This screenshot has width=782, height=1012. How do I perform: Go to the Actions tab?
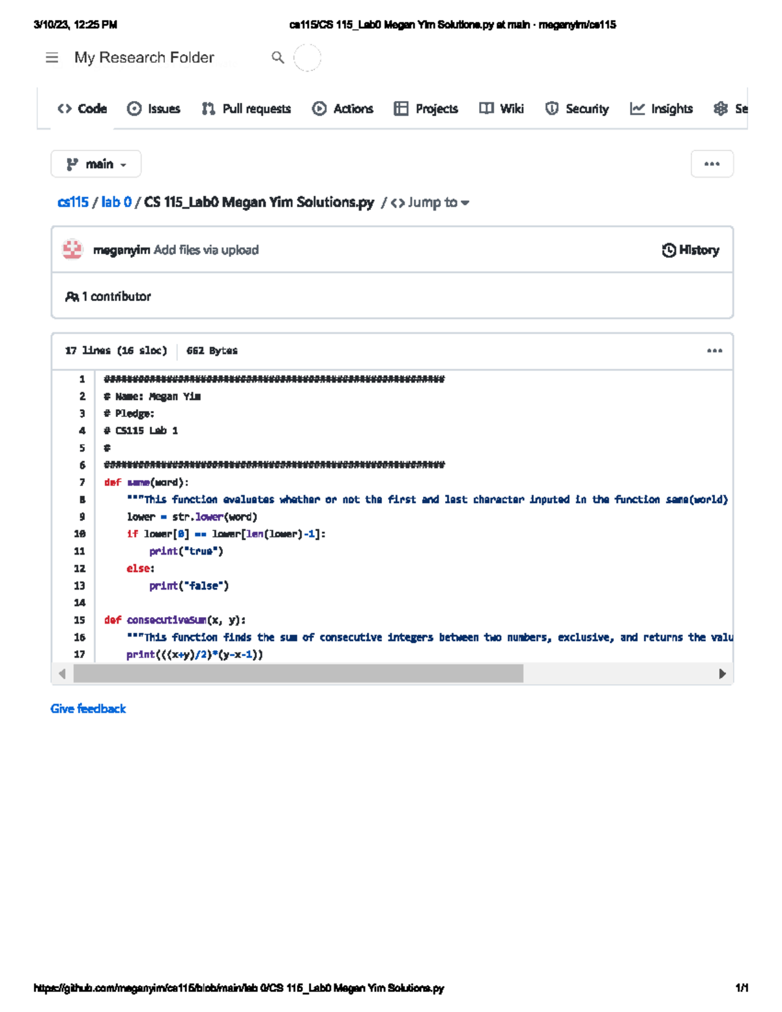tap(343, 109)
